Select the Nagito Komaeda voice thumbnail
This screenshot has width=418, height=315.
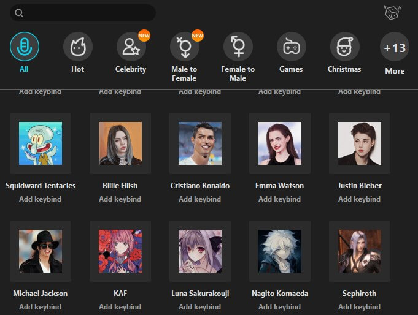280,251
